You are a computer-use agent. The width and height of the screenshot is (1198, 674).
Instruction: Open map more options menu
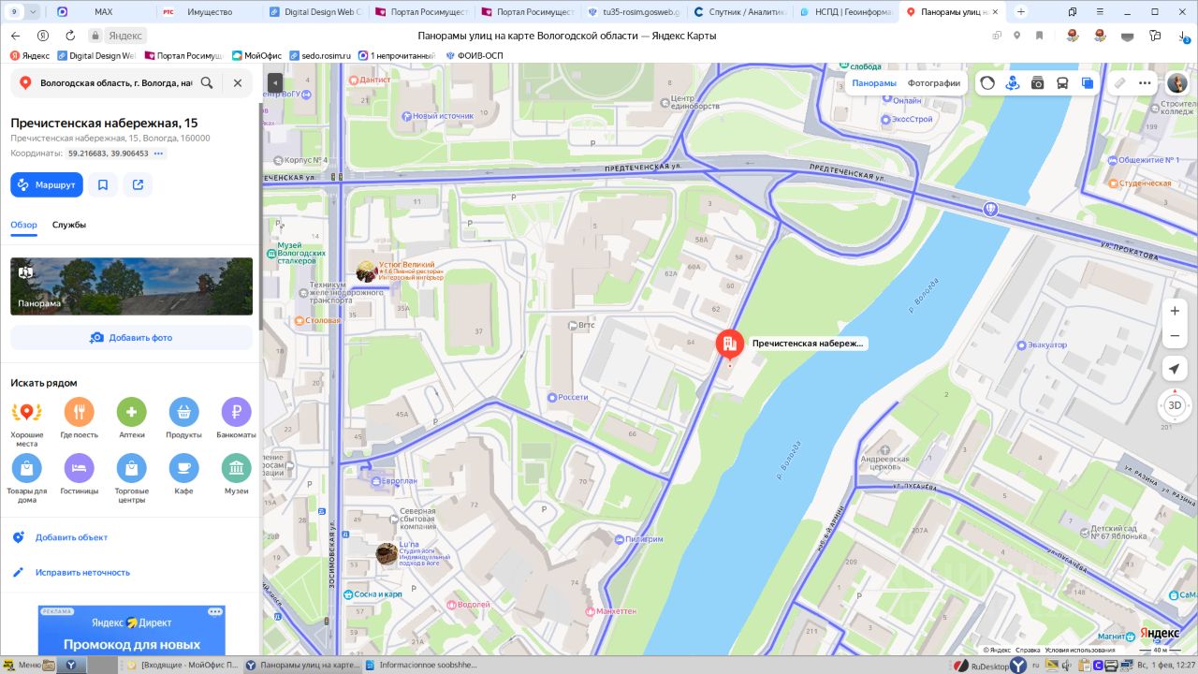[x=1145, y=83]
